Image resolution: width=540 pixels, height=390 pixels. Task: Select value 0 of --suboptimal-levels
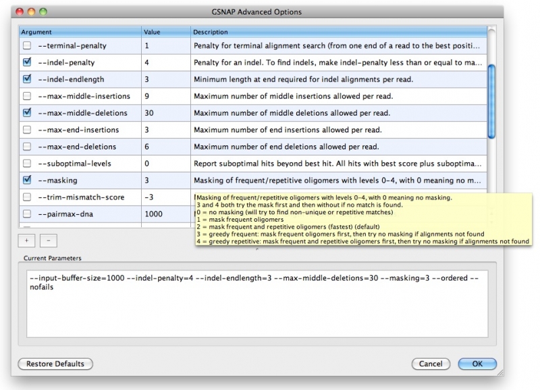(146, 164)
